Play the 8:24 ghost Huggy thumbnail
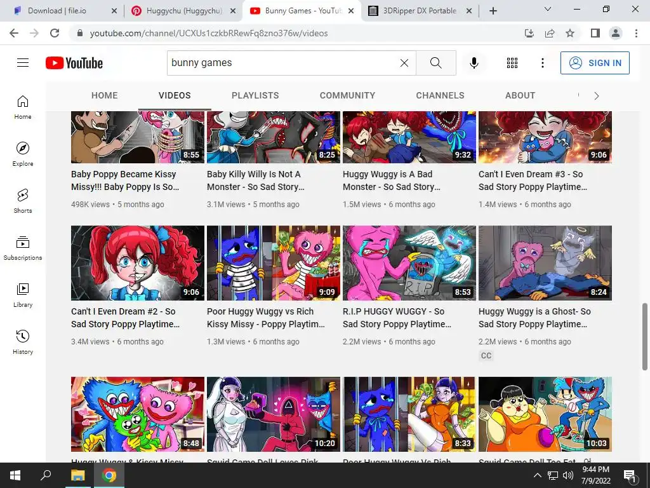650x488 pixels. [x=545, y=263]
